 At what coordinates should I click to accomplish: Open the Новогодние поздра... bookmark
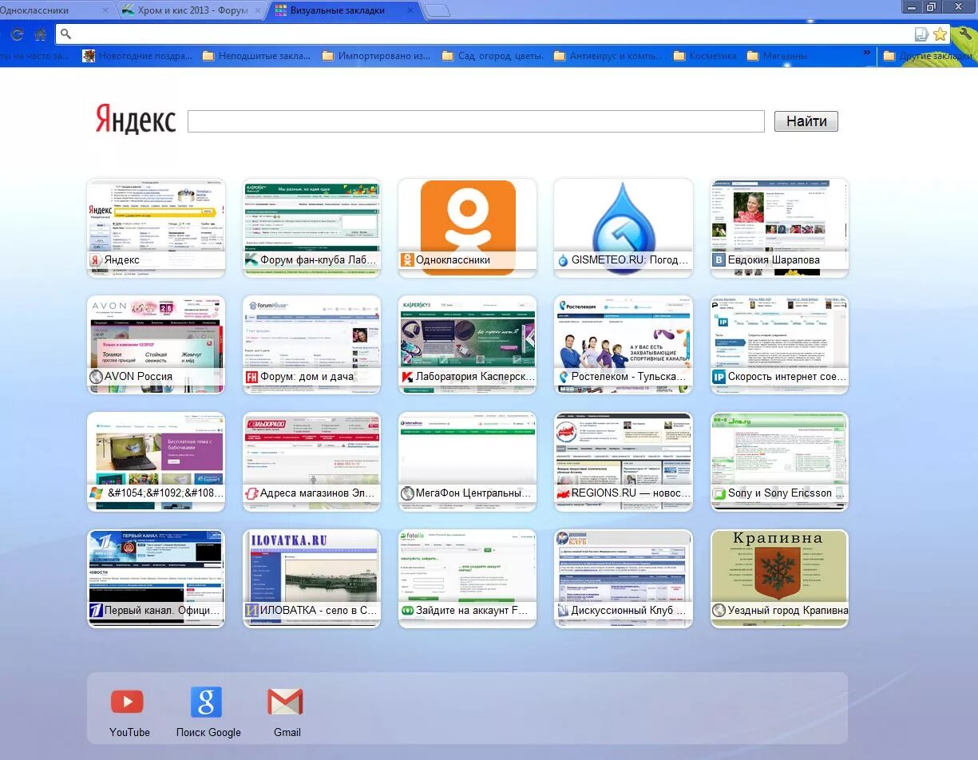(x=138, y=56)
